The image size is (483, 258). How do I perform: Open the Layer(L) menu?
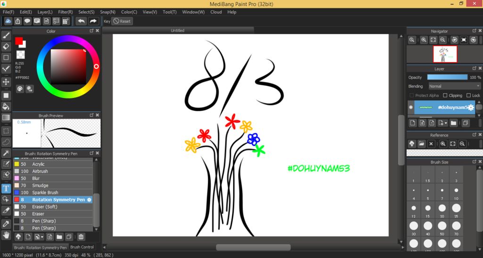pyautogui.click(x=45, y=12)
